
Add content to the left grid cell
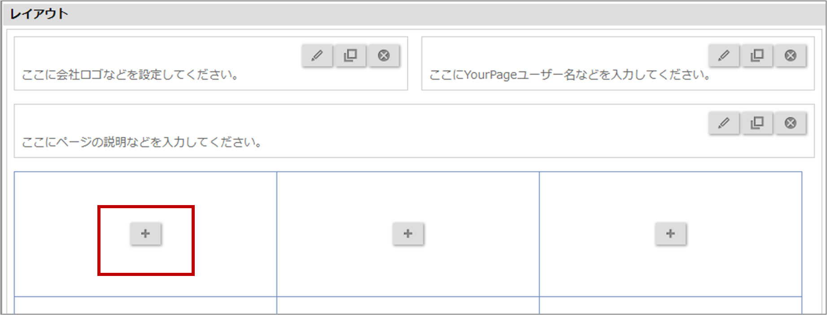tap(145, 234)
